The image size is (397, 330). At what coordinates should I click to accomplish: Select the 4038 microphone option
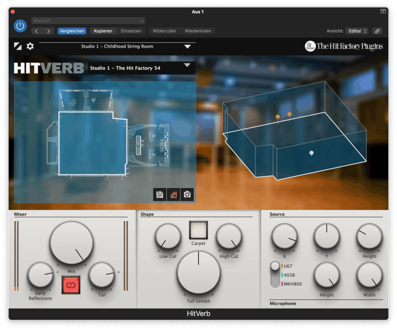(288, 275)
